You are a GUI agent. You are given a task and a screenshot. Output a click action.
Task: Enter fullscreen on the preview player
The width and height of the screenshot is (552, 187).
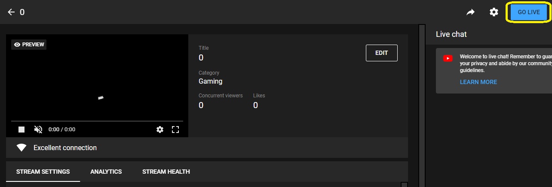pos(175,129)
